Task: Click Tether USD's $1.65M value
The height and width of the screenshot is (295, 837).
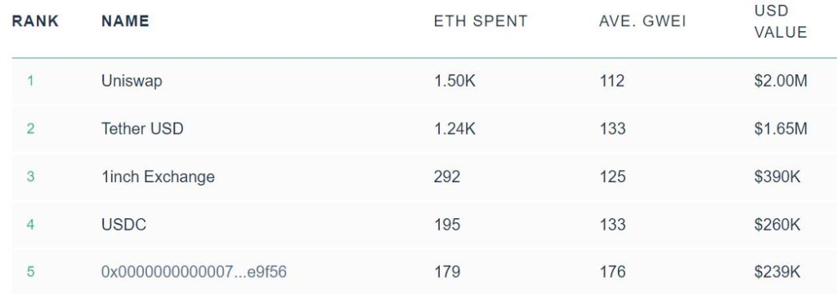Action: [x=781, y=128]
